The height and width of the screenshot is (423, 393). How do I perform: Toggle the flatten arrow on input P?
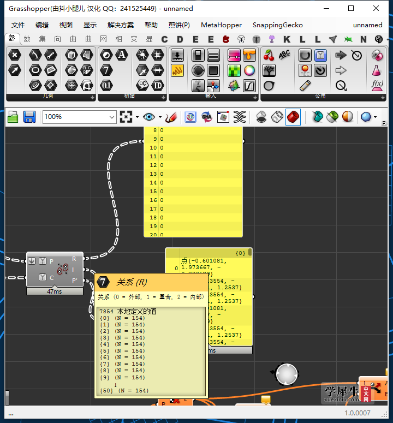click(32, 261)
